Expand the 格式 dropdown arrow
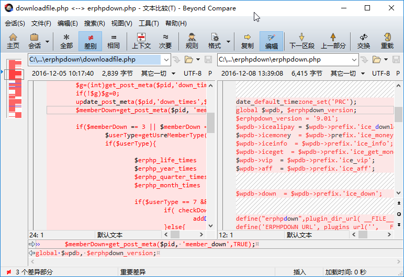 [228, 41]
